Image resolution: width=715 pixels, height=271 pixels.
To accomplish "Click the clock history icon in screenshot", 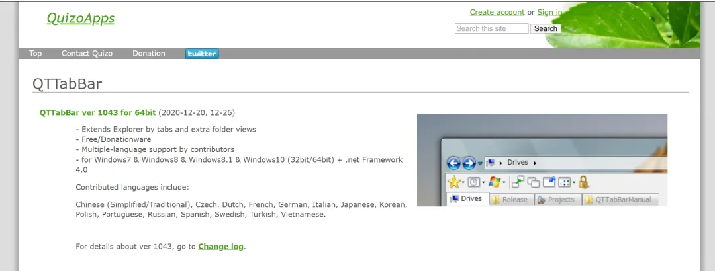I will (474, 182).
